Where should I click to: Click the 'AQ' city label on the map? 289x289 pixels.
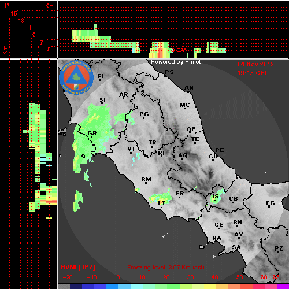[183, 155]
